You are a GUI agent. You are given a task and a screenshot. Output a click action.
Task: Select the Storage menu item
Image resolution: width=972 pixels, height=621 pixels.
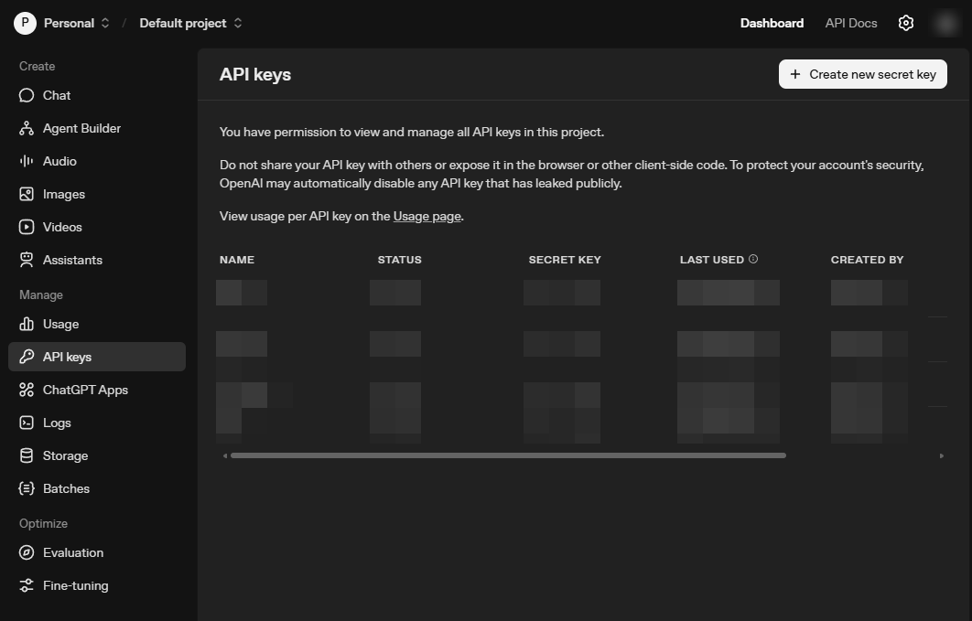coord(97,455)
